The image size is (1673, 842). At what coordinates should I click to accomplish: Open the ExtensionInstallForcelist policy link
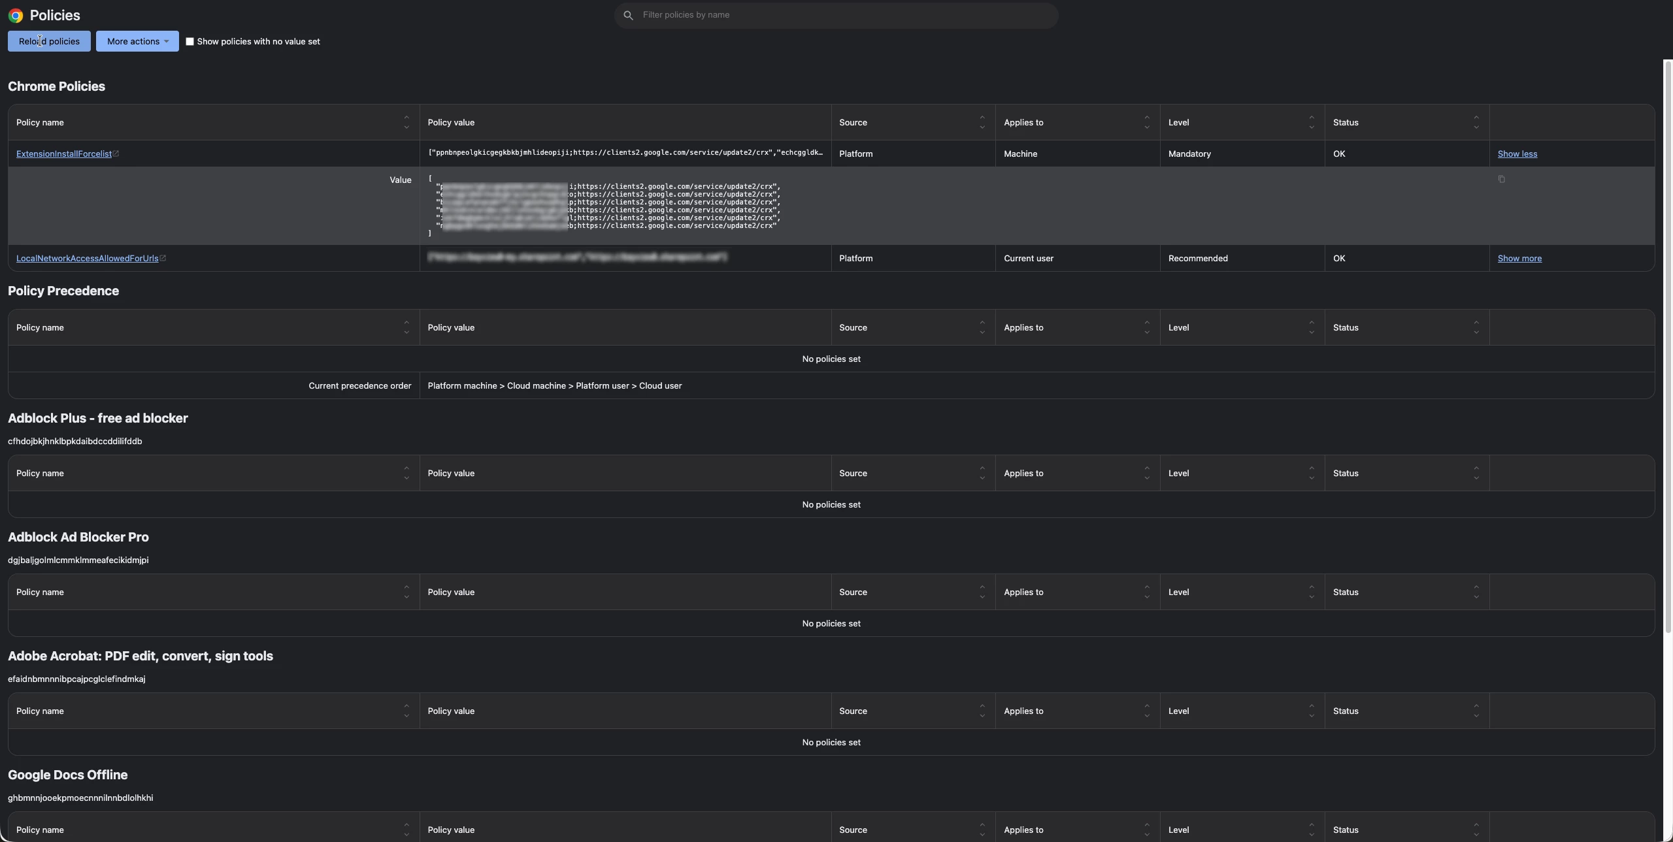pyautogui.click(x=63, y=154)
